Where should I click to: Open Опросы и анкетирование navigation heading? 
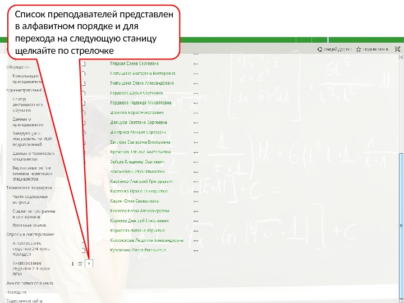(x=30, y=235)
